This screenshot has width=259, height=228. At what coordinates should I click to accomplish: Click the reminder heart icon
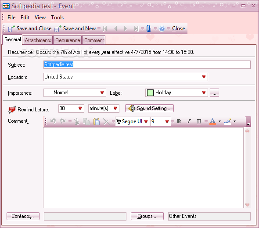click(12, 109)
